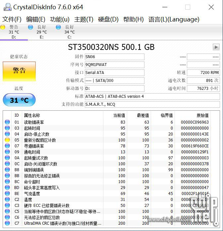
Task: Select raw value 000000000002 of reallocated sectors
Action: 195,140
